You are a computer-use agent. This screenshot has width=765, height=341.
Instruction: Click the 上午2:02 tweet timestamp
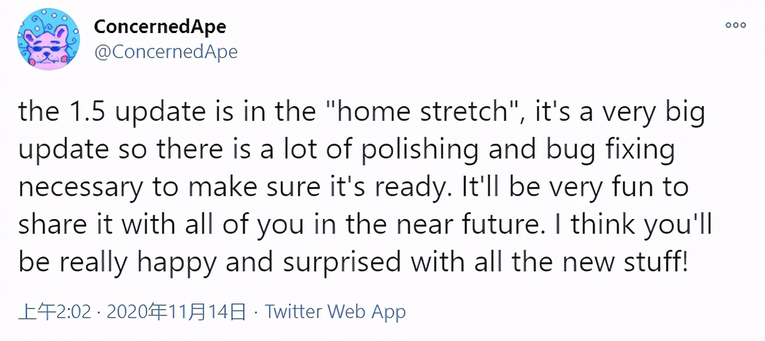point(55,312)
